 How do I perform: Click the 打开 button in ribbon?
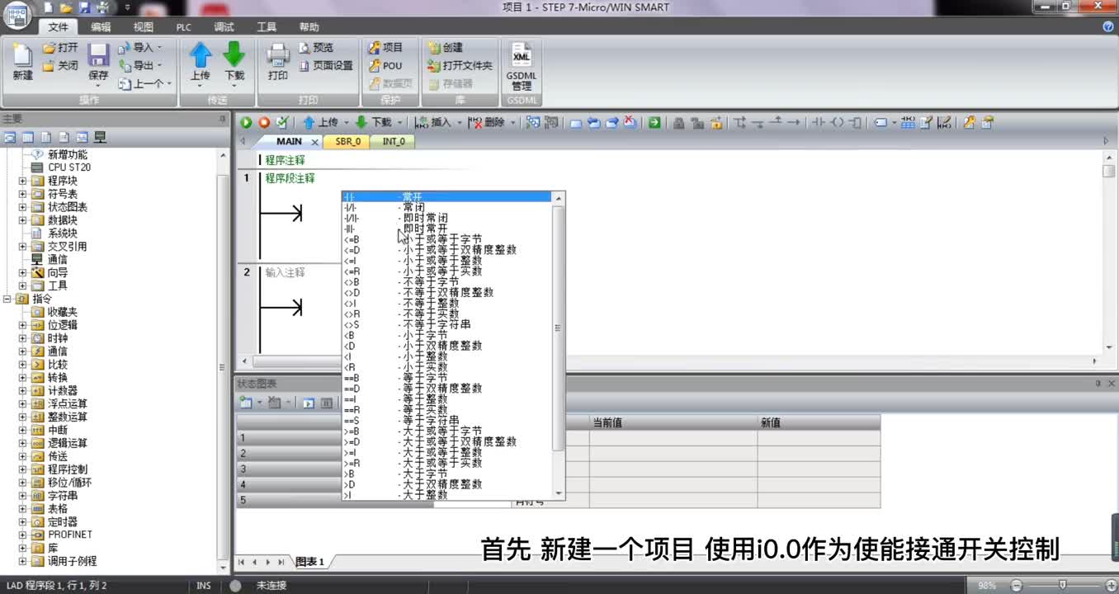point(60,48)
